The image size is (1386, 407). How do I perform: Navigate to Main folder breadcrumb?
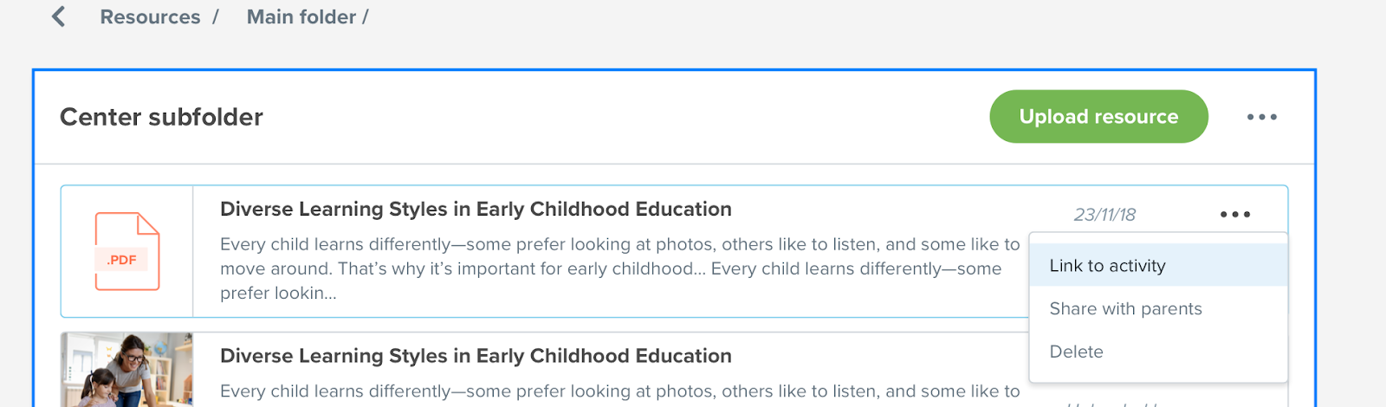point(301,17)
